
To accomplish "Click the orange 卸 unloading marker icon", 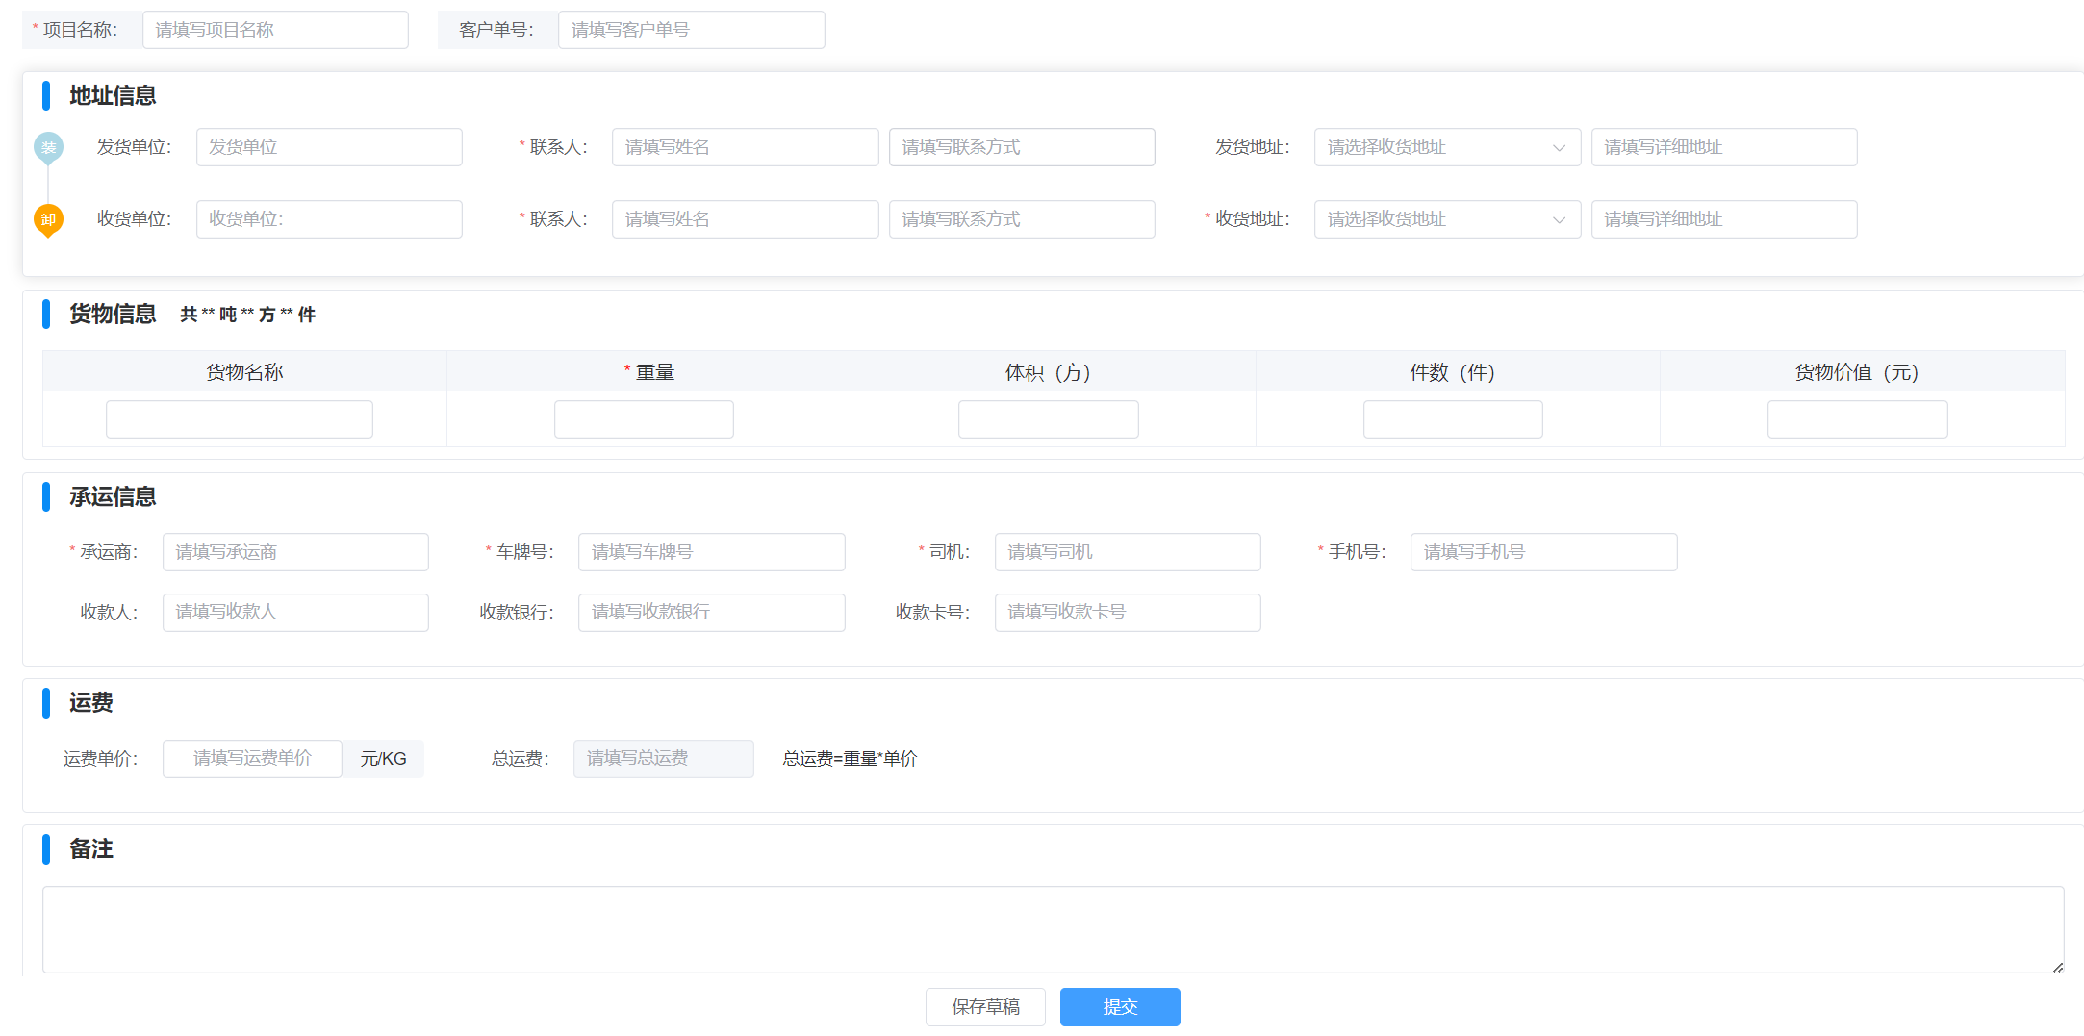I will click(x=48, y=220).
